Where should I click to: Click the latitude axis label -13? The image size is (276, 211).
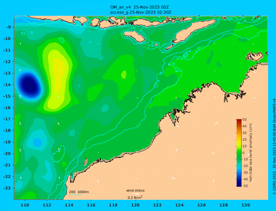(x=7, y=73)
